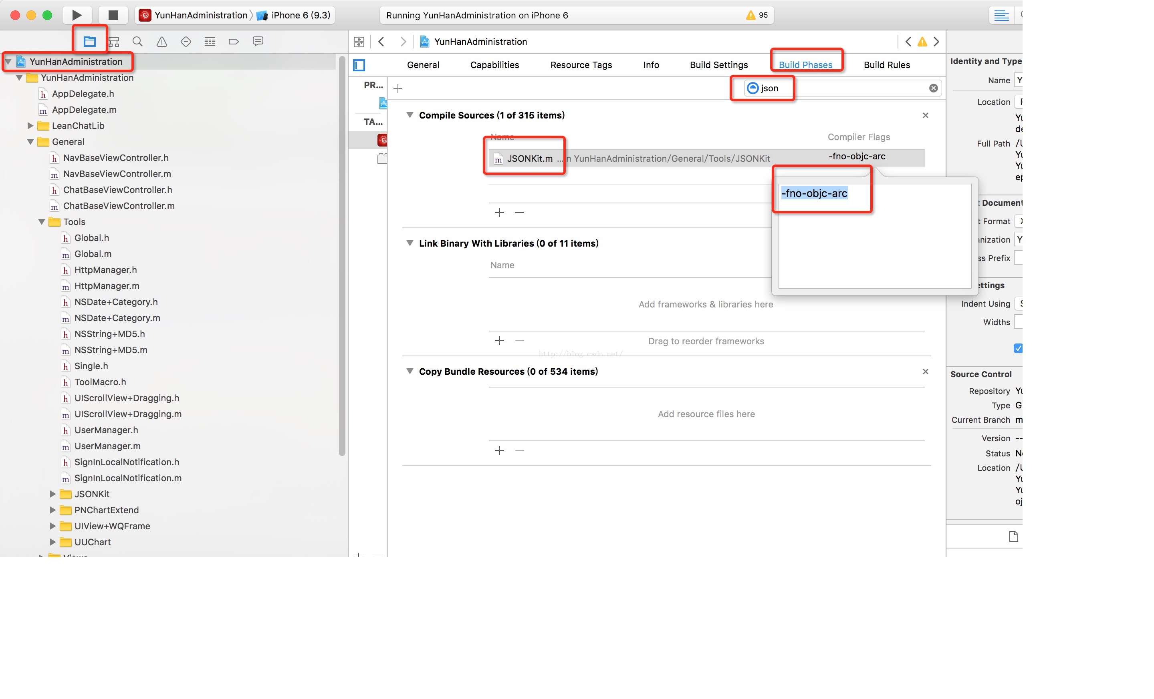
Task: Collapse the YunHanAdministration project root
Action: 8,62
